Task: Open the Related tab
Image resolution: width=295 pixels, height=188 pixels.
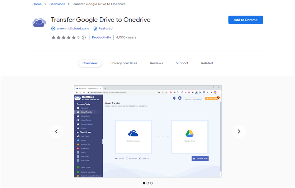Action: tap(207, 63)
